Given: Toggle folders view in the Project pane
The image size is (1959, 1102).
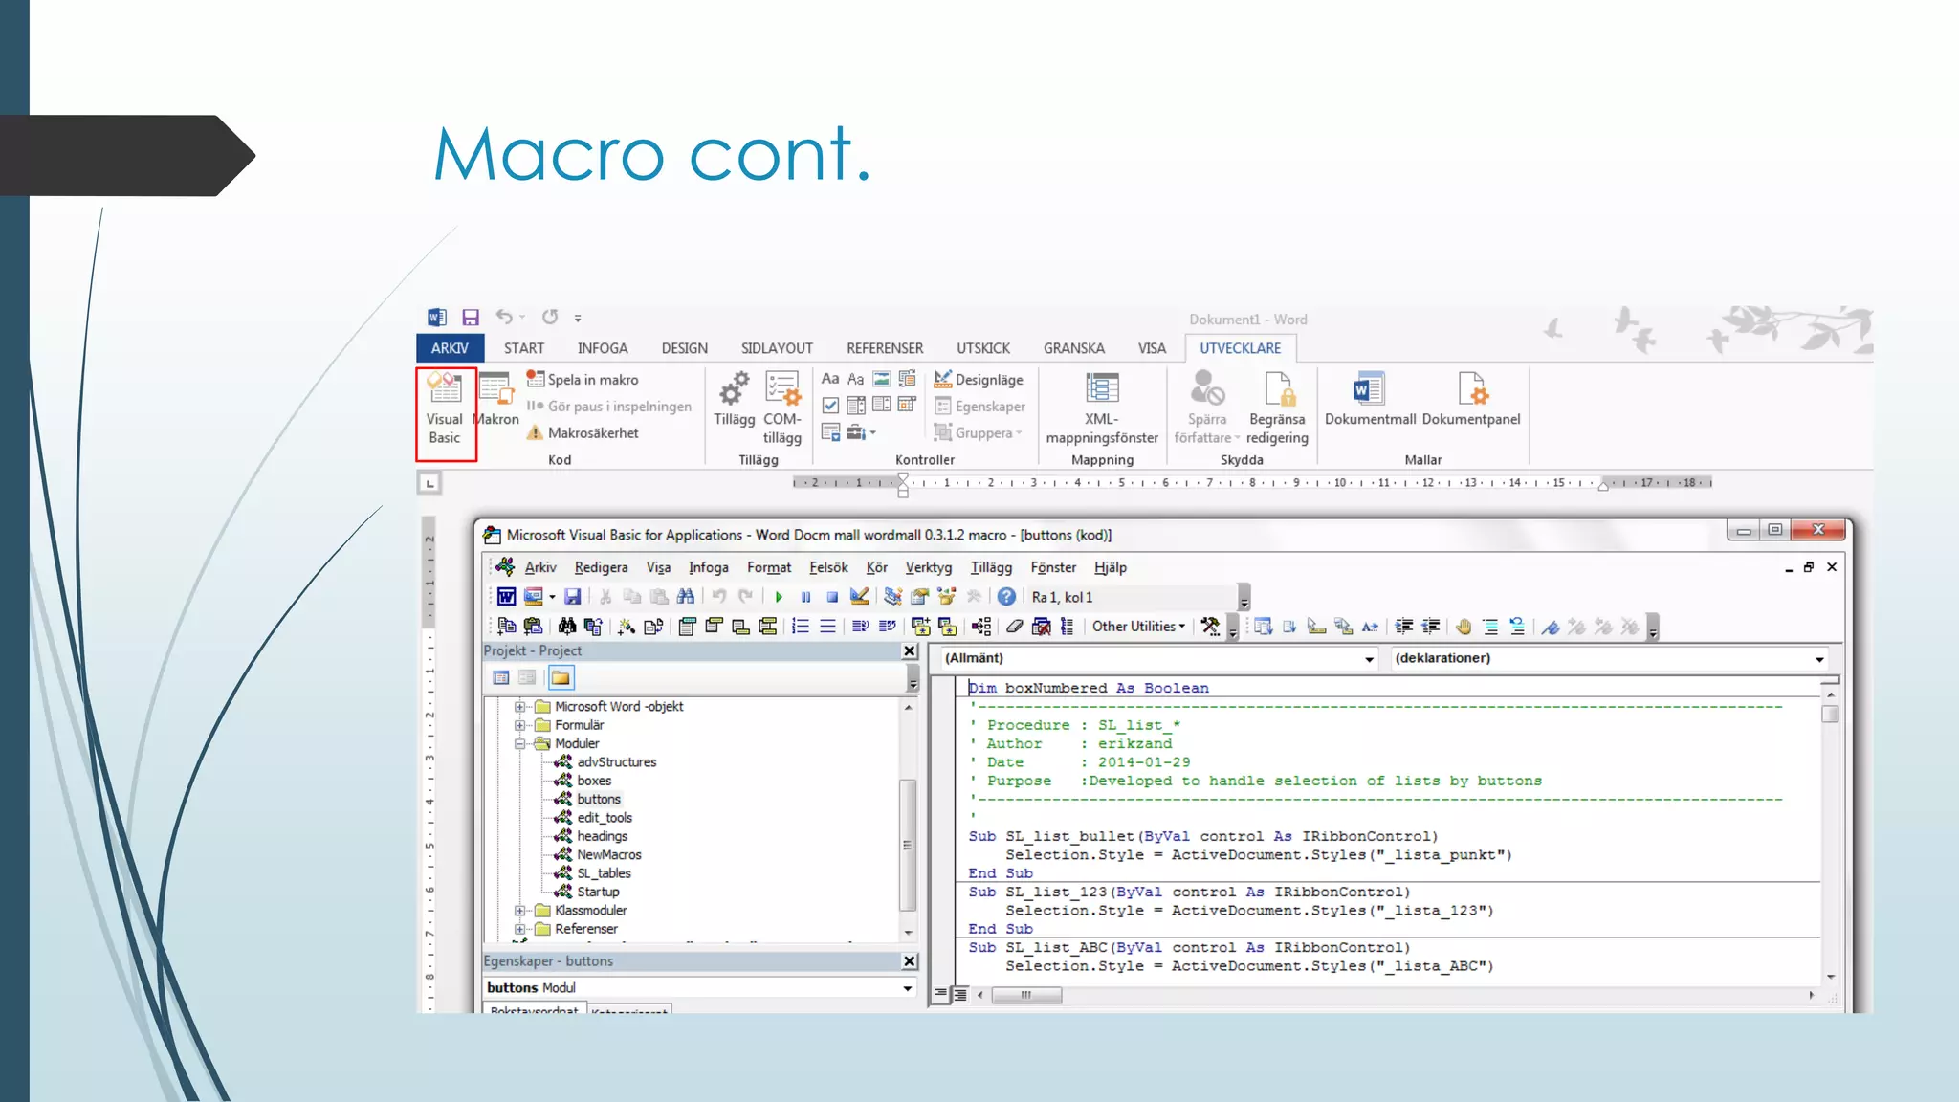Looking at the screenshot, I should coord(561,678).
